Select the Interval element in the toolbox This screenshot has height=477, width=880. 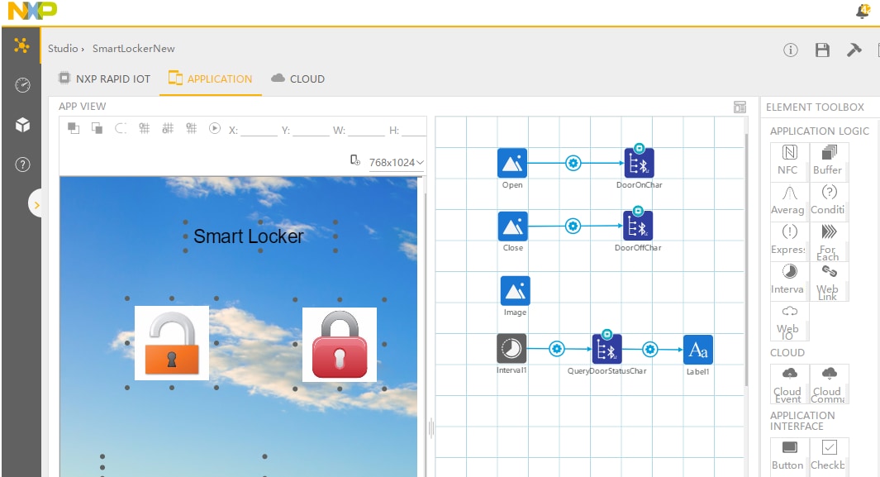[787, 279]
